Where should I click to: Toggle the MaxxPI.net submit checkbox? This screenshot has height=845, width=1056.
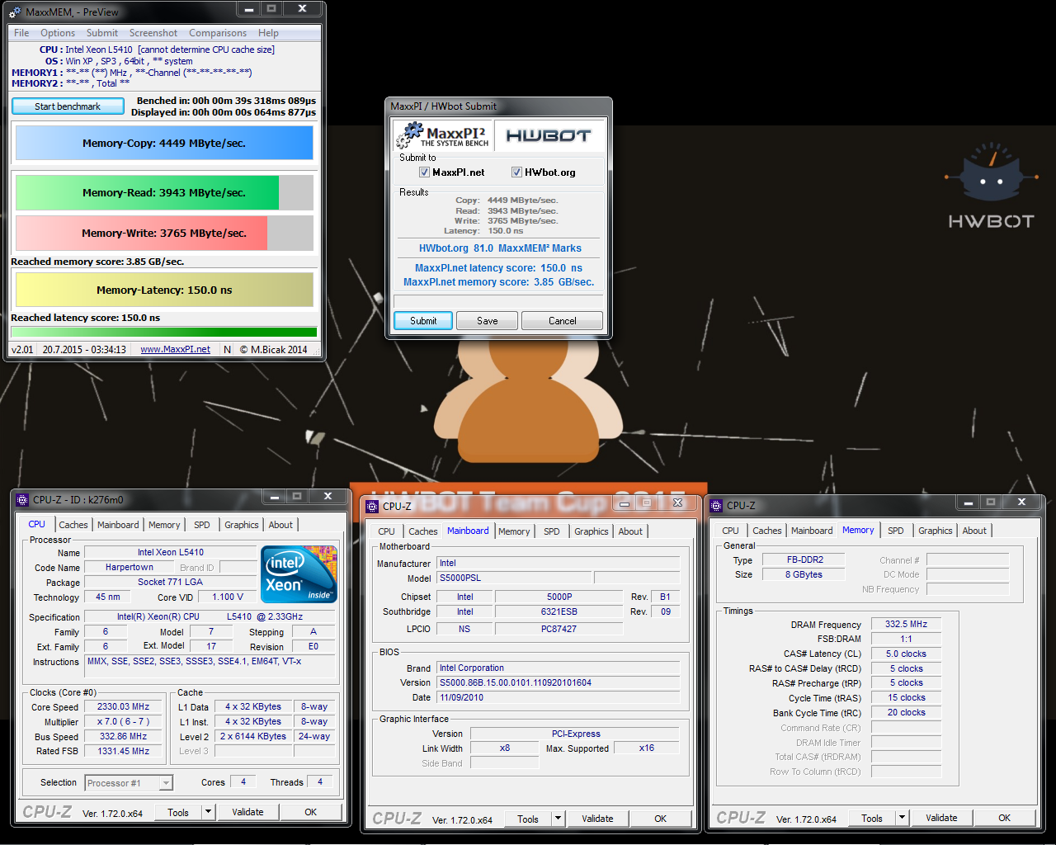click(x=424, y=172)
